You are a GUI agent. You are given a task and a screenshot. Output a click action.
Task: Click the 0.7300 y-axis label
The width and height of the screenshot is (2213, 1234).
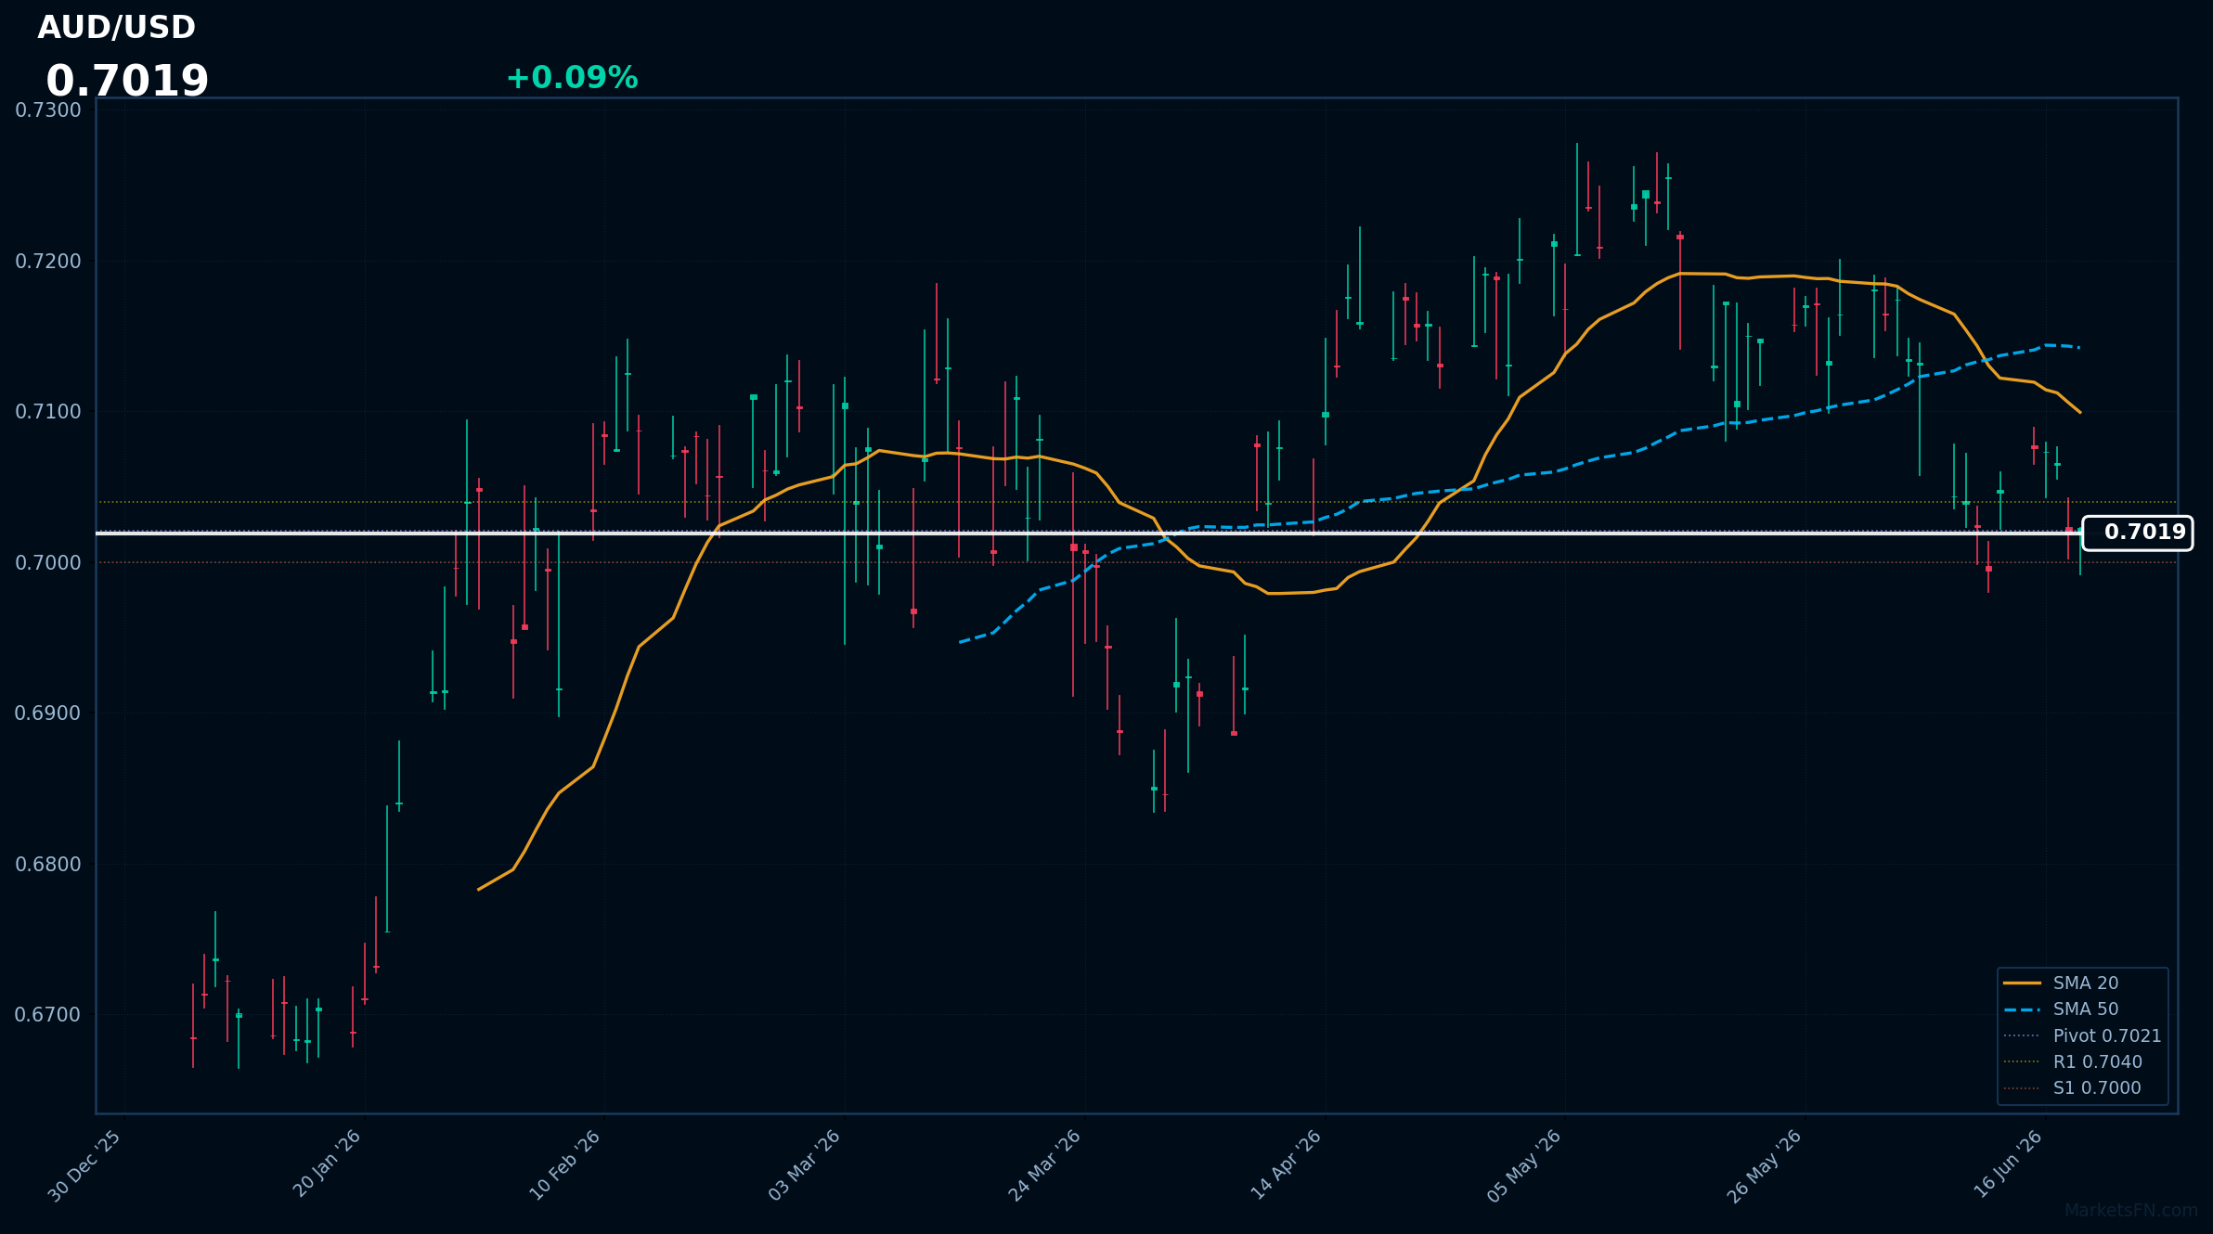pos(48,110)
